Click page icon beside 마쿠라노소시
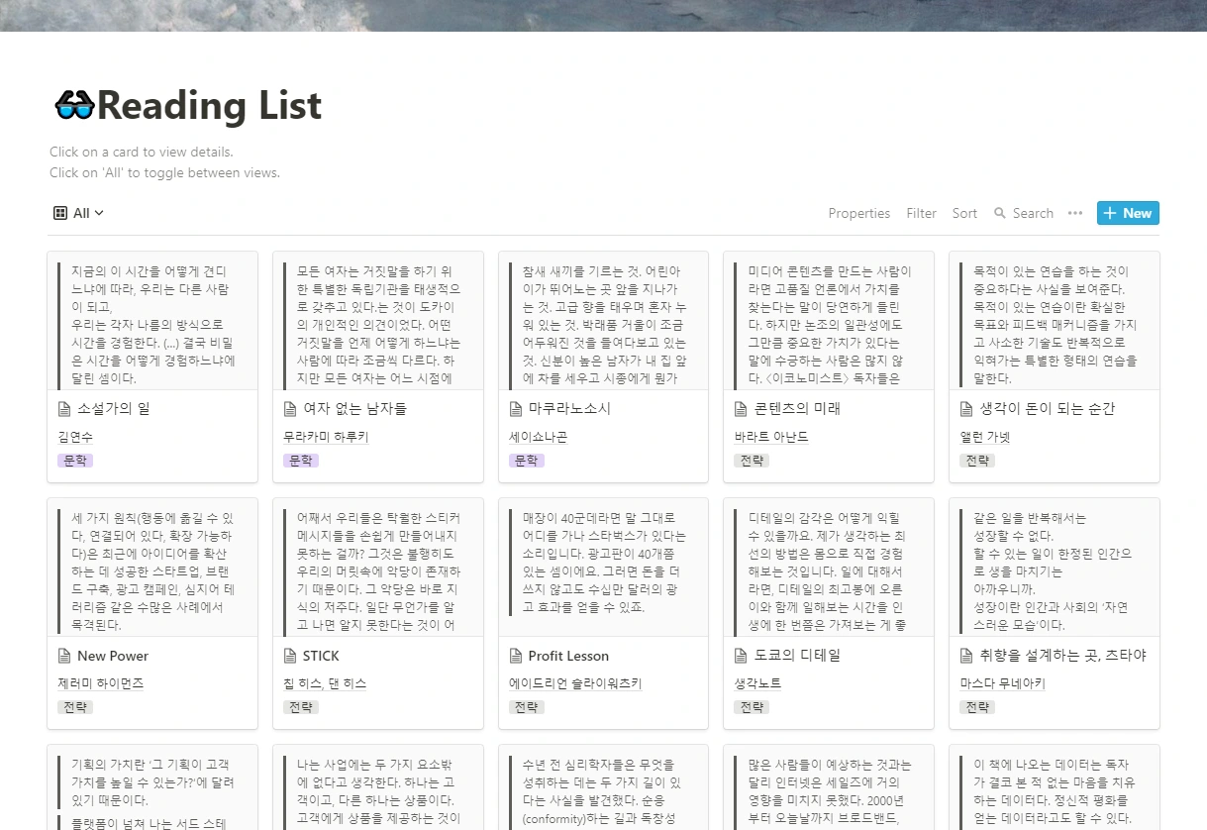 tap(517, 409)
